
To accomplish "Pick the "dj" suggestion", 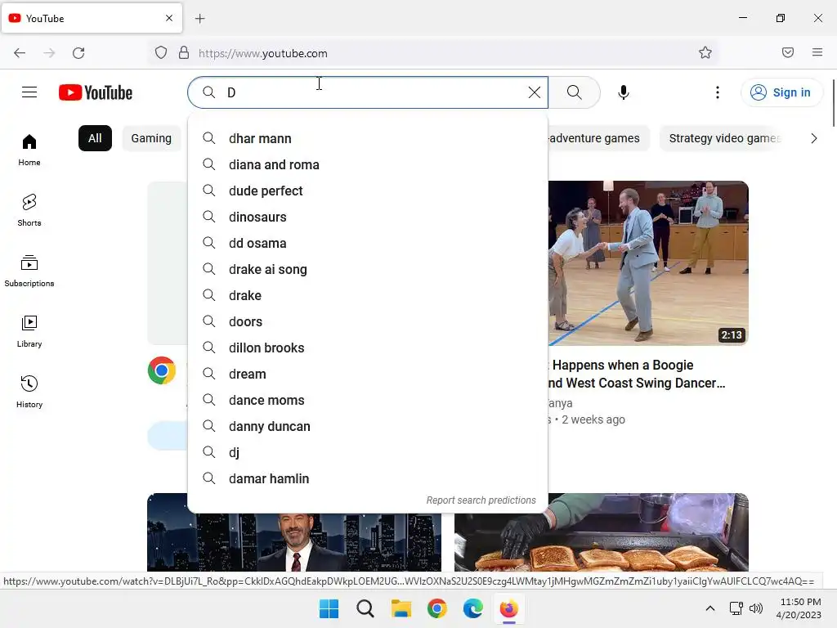I will point(368,452).
